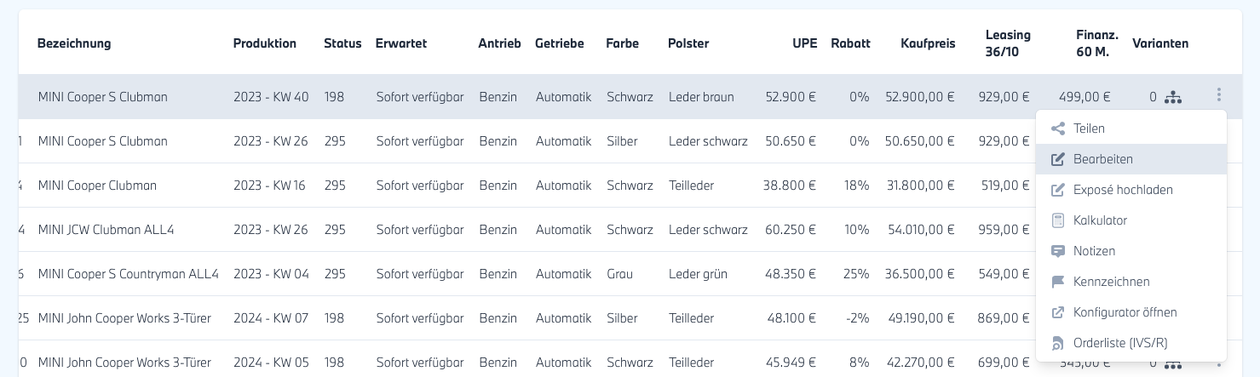Click the variants hierarchy icon in first row
The height and width of the screenshot is (377, 1260).
[x=1173, y=97]
